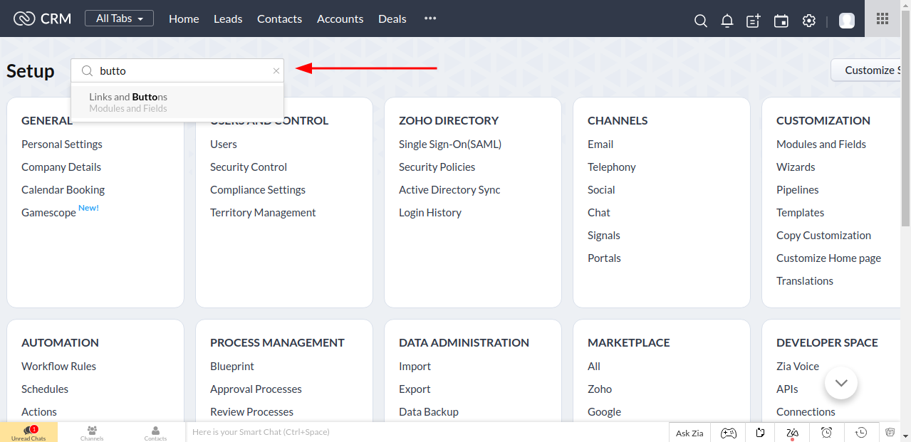Select Links and Buttons search suggestion
The image size is (911, 442).
[177, 102]
